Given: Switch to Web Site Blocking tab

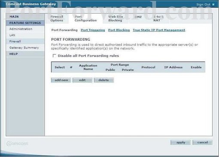Looking at the screenshot, I should click(x=116, y=18).
